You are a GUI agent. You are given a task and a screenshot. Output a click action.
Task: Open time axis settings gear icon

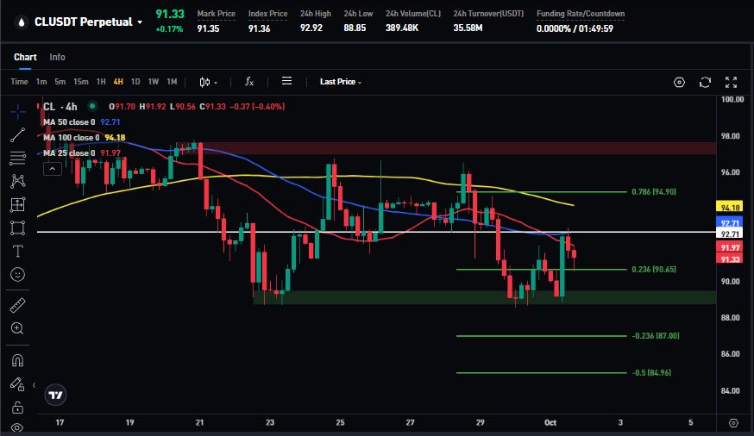(733, 423)
